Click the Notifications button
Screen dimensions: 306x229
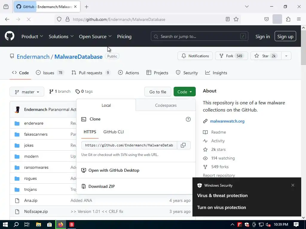pyautogui.click(x=195, y=56)
